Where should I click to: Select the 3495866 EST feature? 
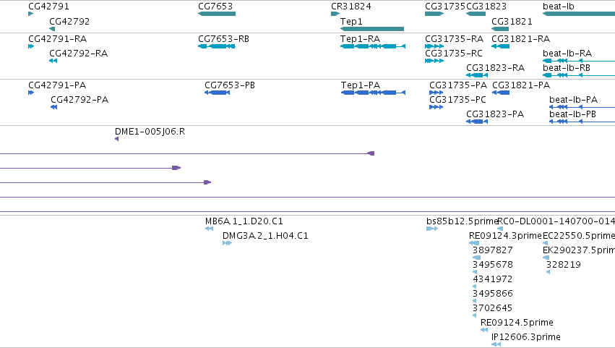[x=474, y=301]
